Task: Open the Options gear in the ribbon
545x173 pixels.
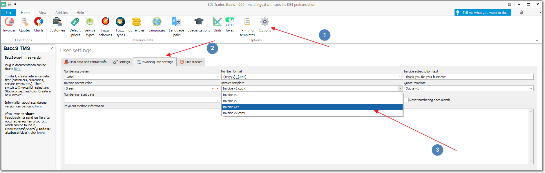Action: tap(265, 25)
